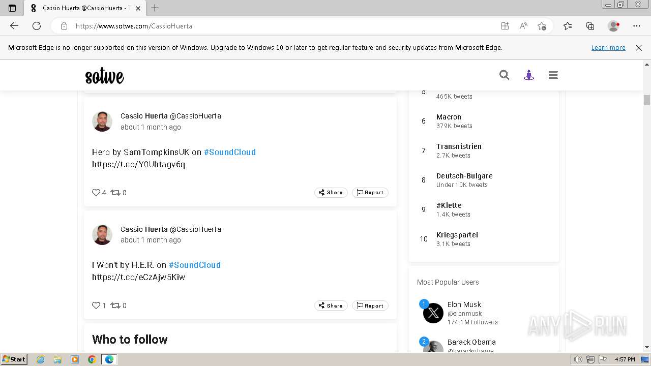Select the Cassio Huerta browser tab
The width and height of the screenshot is (651, 366).
pyautogui.click(x=84, y=8)
